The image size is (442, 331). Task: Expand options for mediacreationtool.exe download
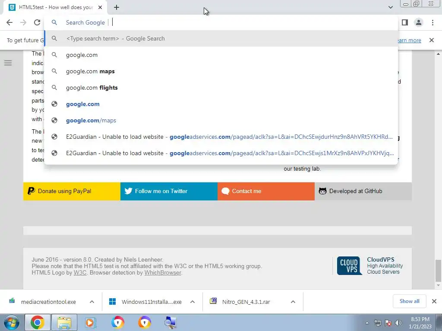click(92, 302)
